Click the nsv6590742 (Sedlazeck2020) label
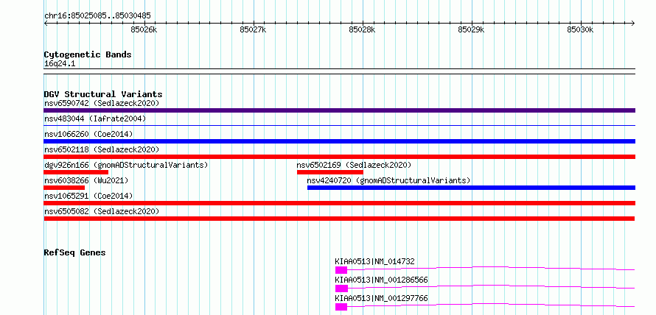 click(x=102, y=103)
